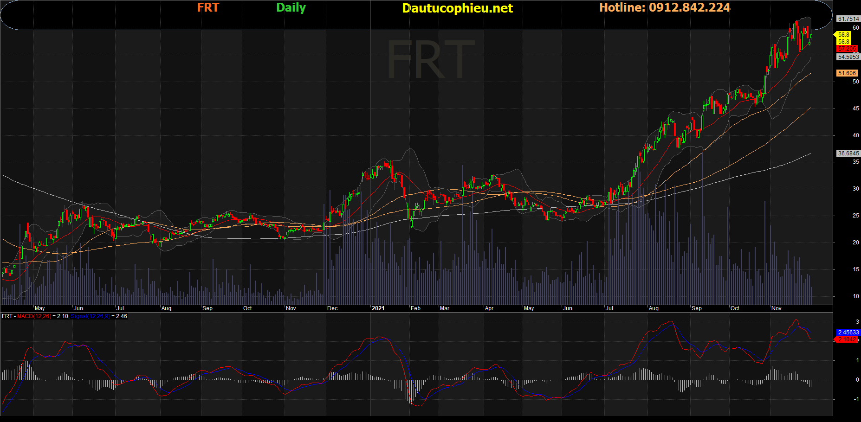Viewport: 861px width, 422px height.
Task: Select the Mar marker on time axis
Action: pyautogui.click(x=444, y=308)
